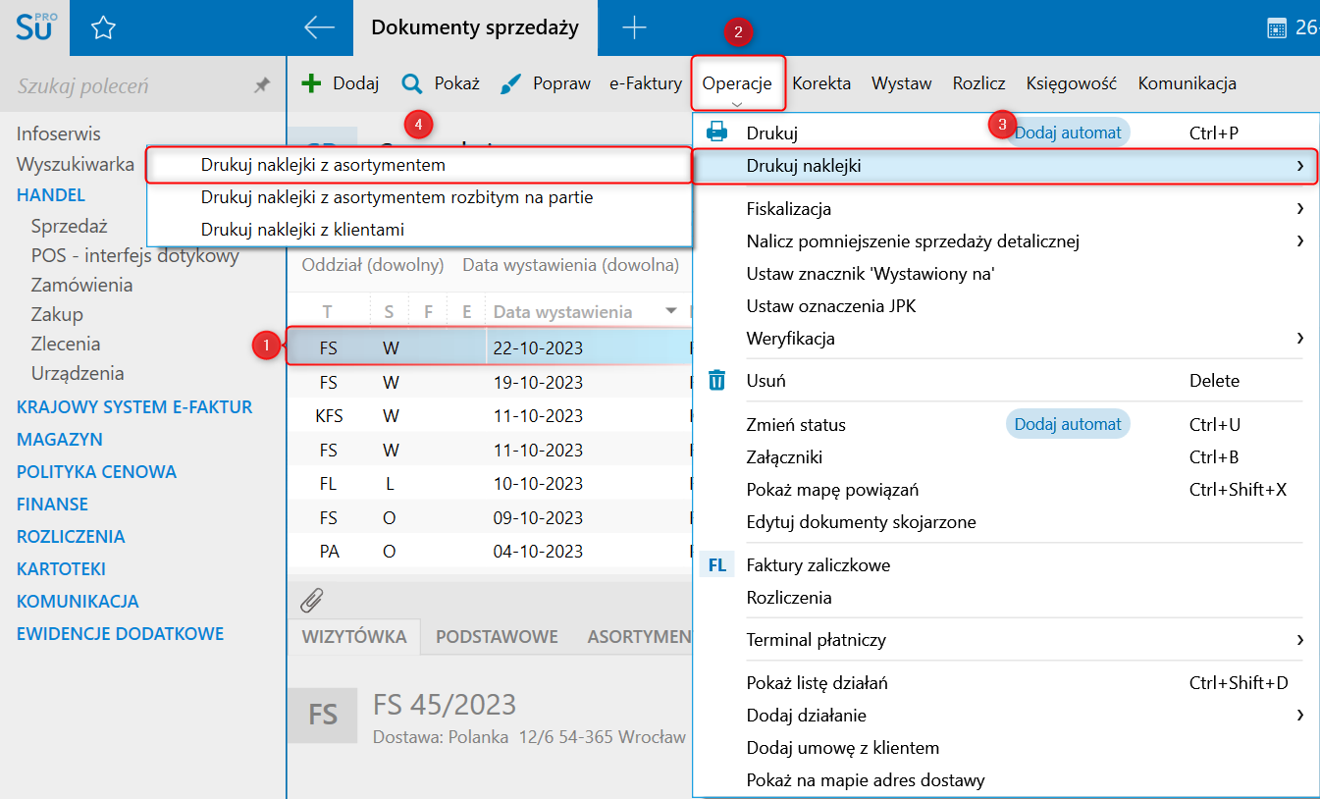Open Wyszukiwarka in the sidebar
The image size is (1320, 799).
[76, 164]
